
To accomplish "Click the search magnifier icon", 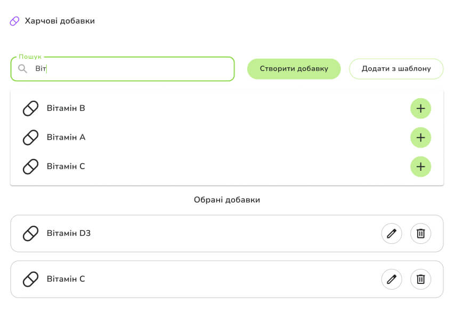I will [22, 69].
